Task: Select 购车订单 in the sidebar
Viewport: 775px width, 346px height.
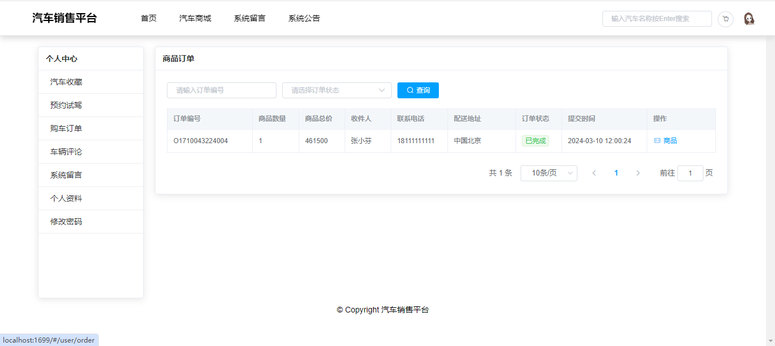Action: 66,128
